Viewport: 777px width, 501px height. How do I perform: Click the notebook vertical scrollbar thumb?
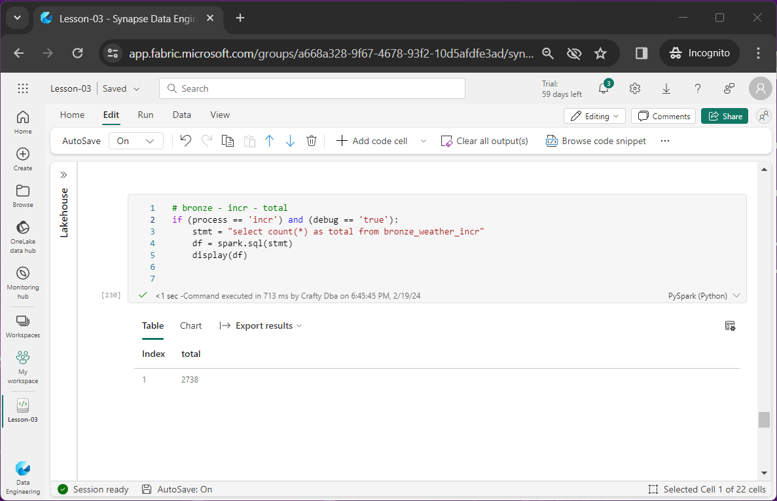[x=764, y=419]
